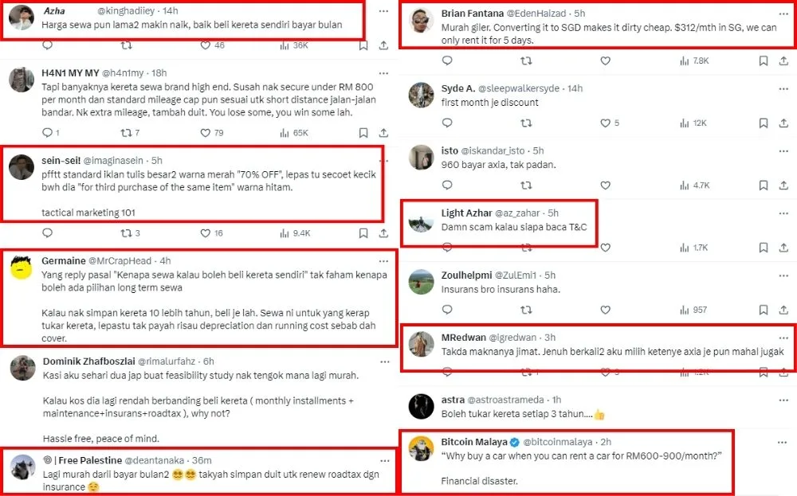Bookmark Azha's tweet

click(x=363, y=45)
